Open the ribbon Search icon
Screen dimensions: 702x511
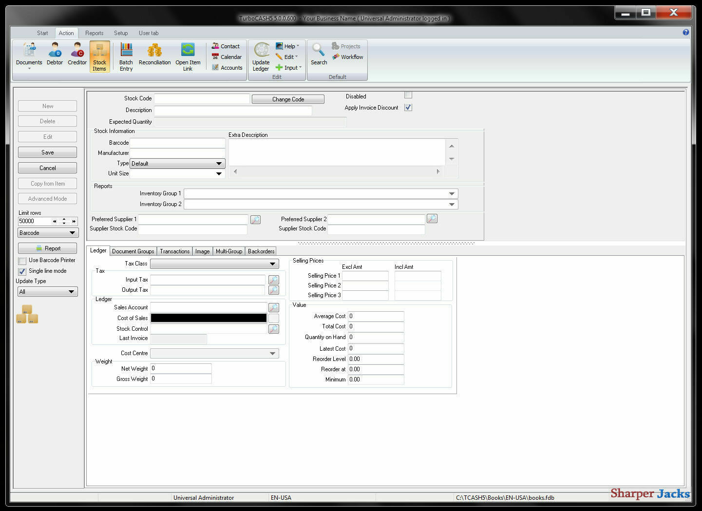[319, 54]
